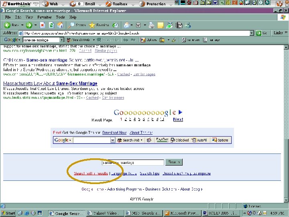Open the EarthLink Protection button
289x217 pixels.
point(153,4)
